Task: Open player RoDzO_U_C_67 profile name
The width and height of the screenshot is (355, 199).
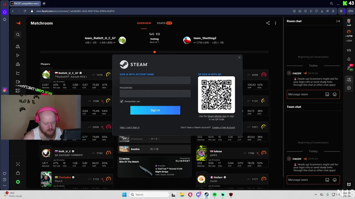Action: tap(68, 73)
